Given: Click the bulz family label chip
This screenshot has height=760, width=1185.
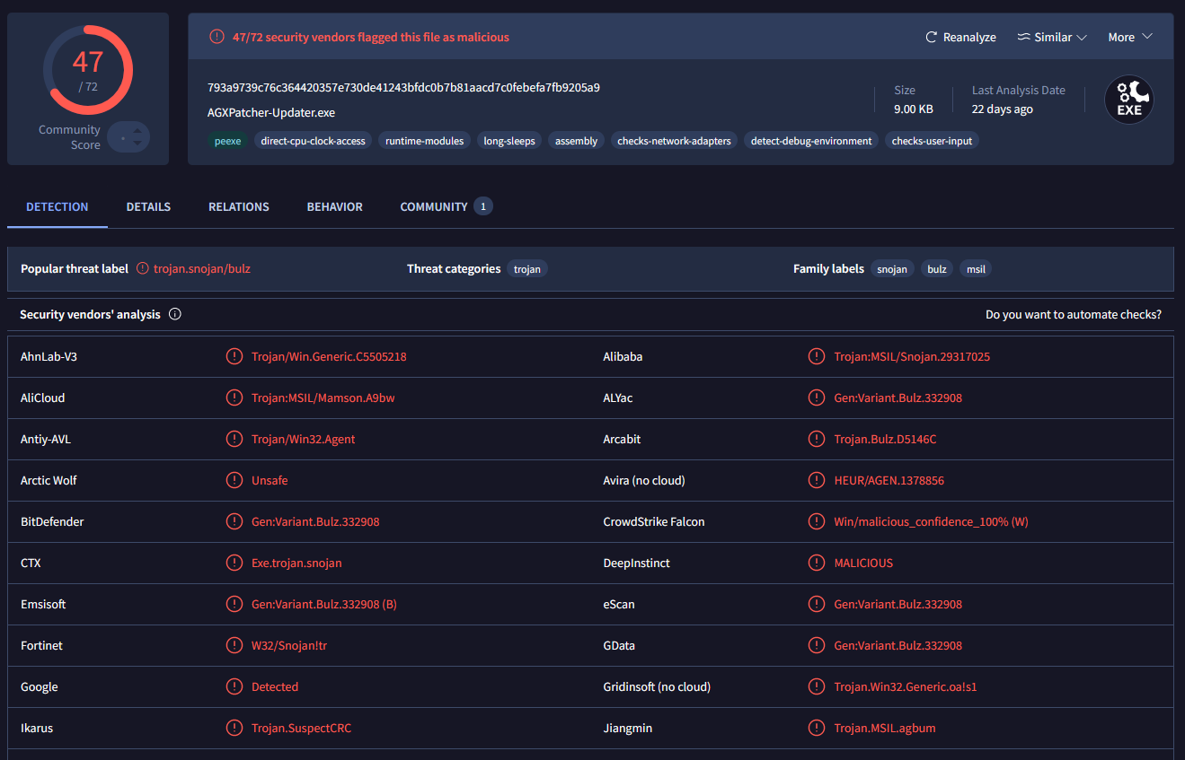Looking at the screenshot, I should [937, 269].
